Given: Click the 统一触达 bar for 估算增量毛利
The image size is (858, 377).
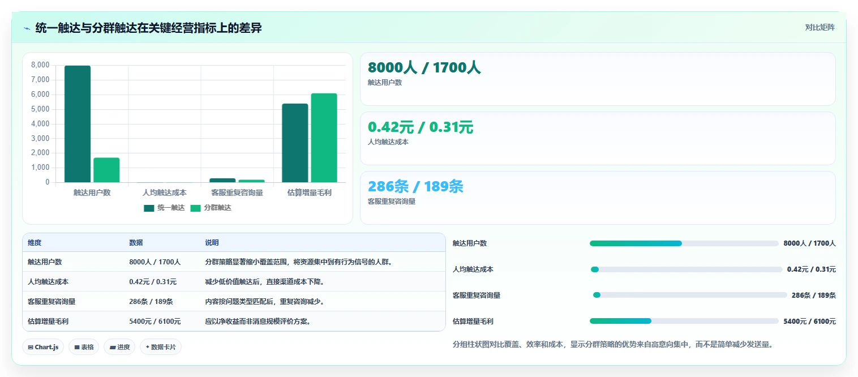Looking at the screenshot, I should (295, 143).
